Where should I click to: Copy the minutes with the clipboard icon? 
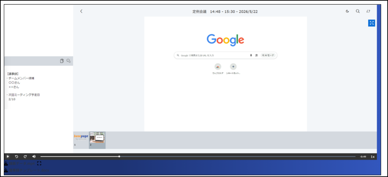62,61
